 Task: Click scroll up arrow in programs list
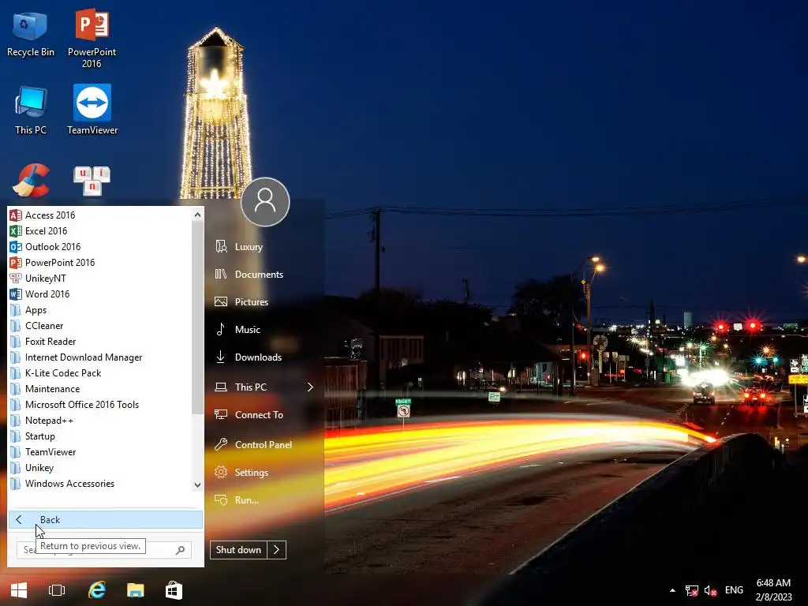tap(197, 215)
